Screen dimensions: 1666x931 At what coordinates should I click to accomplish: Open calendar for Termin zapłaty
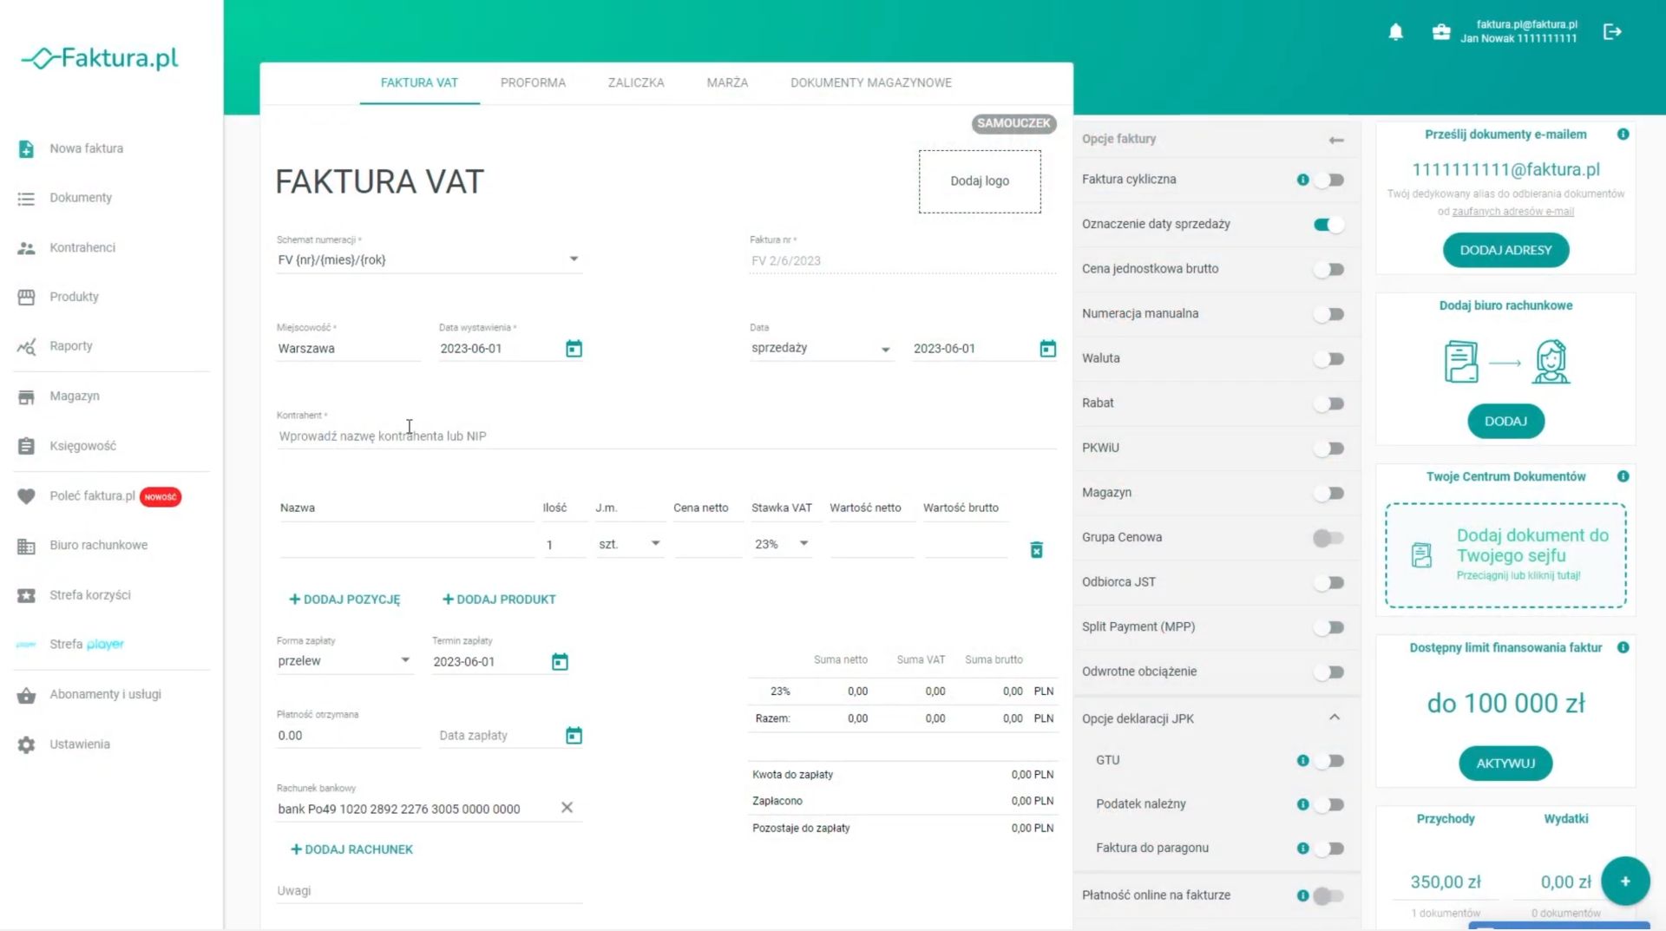pos(560,662)
